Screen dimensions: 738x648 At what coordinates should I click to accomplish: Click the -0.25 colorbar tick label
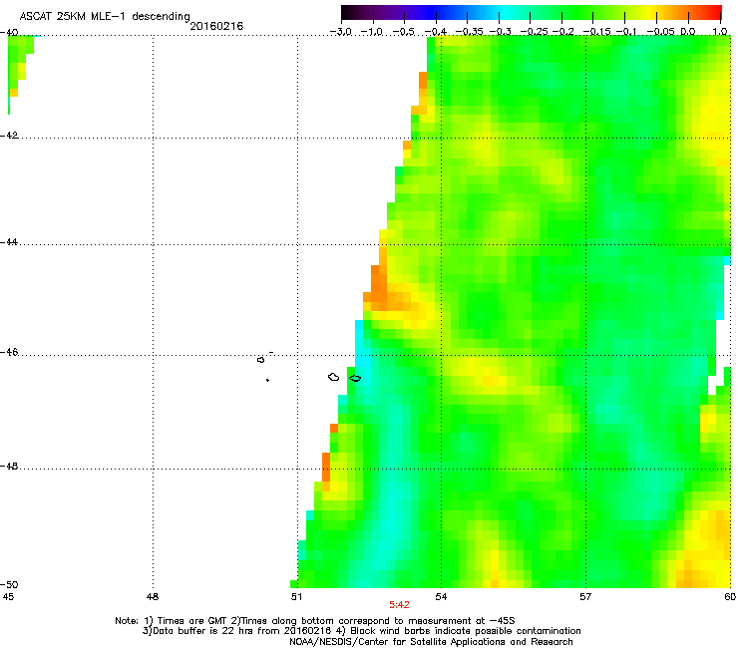[534, 32]
